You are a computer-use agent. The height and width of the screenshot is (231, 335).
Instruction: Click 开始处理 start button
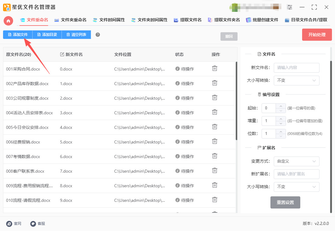pyautogui.click(x=317, y=35)
